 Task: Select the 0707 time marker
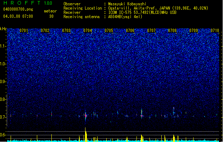(x=151, y=31)
